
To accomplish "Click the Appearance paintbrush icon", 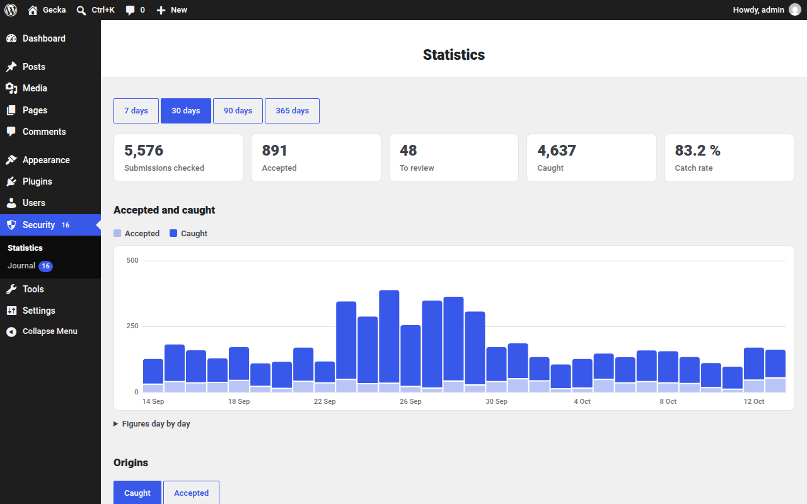I will [11, 160].
